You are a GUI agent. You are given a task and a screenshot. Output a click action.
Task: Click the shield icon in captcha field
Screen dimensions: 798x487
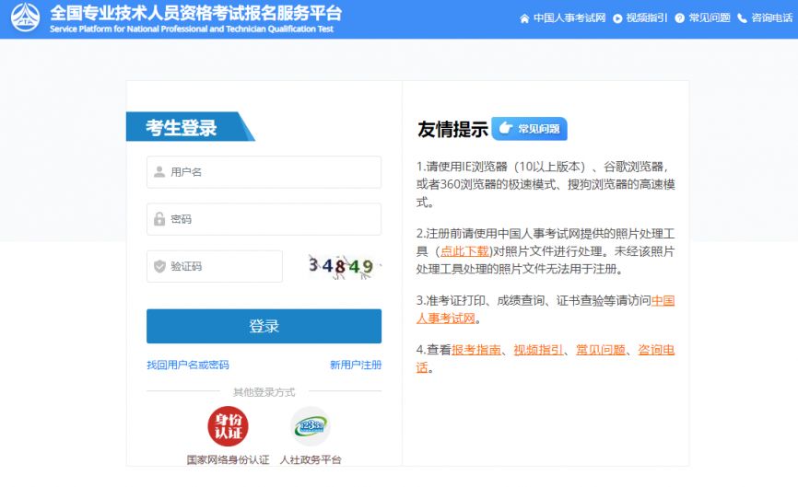coord(159,266)
